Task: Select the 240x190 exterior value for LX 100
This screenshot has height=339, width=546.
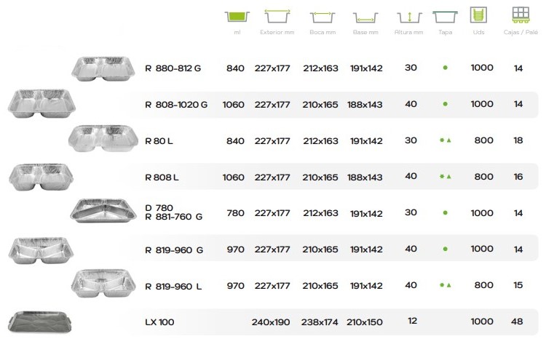Action: click(x=271, y=322)
